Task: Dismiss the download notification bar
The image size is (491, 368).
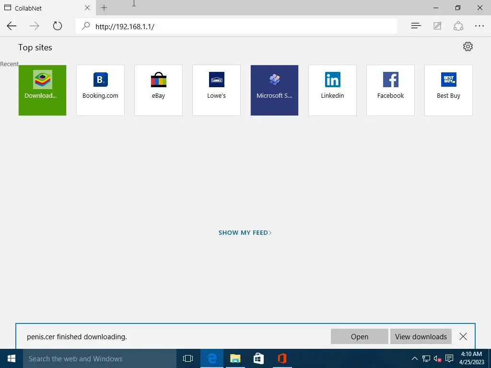Action: (x=463, y=336)
